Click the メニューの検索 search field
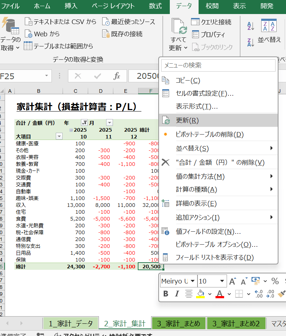Image resolution: width=286 pixels, height=336 pixels. click(x=218, y=65)
